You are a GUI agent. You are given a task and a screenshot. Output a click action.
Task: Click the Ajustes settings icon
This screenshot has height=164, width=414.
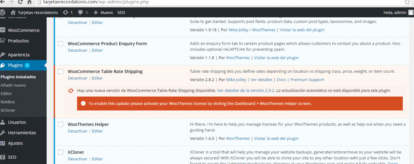[3, 143]
